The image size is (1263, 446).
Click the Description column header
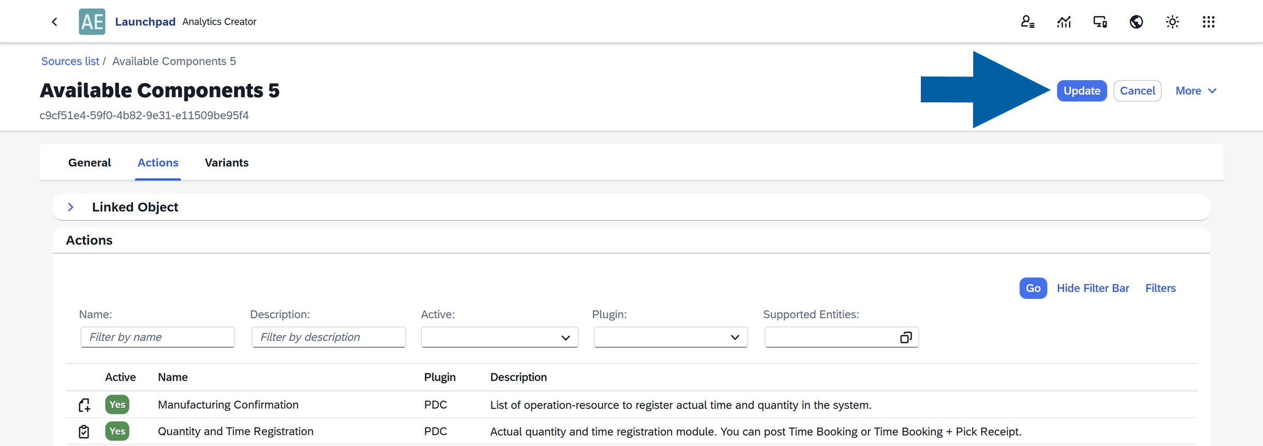pyautogui.click(x=519, y=377)
